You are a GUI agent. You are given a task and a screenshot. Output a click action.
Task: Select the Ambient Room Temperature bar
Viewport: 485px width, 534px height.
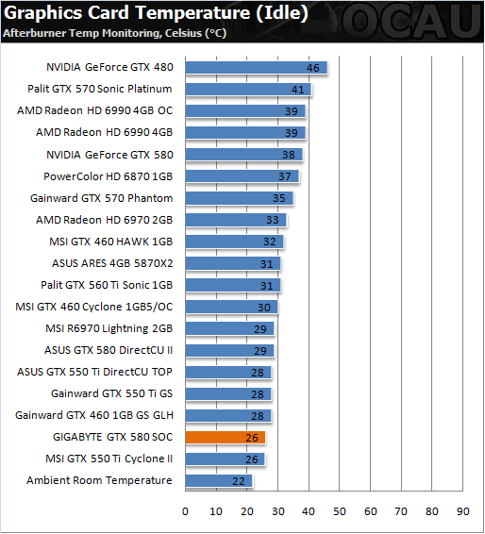pyautogui.click(x=219, y=480)
